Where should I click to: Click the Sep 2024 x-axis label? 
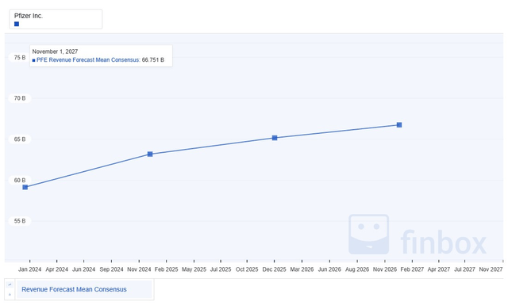coord(111,269)
